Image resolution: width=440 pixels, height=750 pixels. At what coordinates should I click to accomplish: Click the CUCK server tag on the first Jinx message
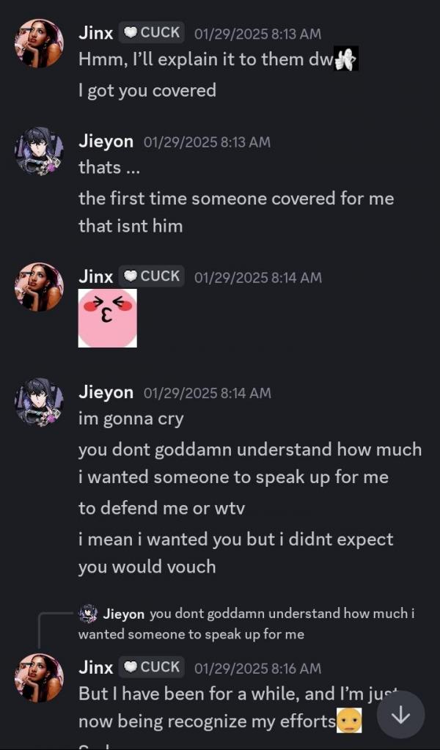152,32
